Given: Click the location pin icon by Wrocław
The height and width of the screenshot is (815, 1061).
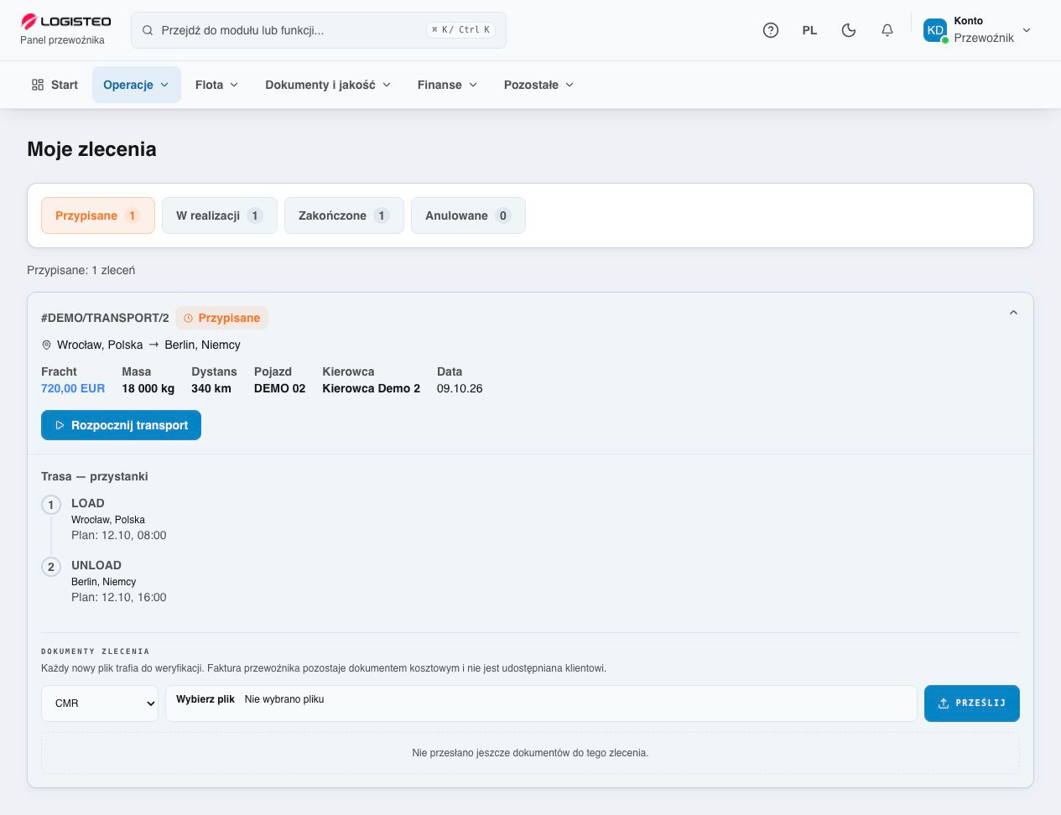Looking at the screenshot, I should click(x=46, y=345).
